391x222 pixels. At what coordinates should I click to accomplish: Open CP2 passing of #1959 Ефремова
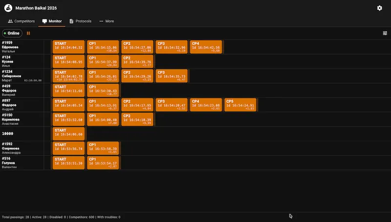click(x=137, y=47)
